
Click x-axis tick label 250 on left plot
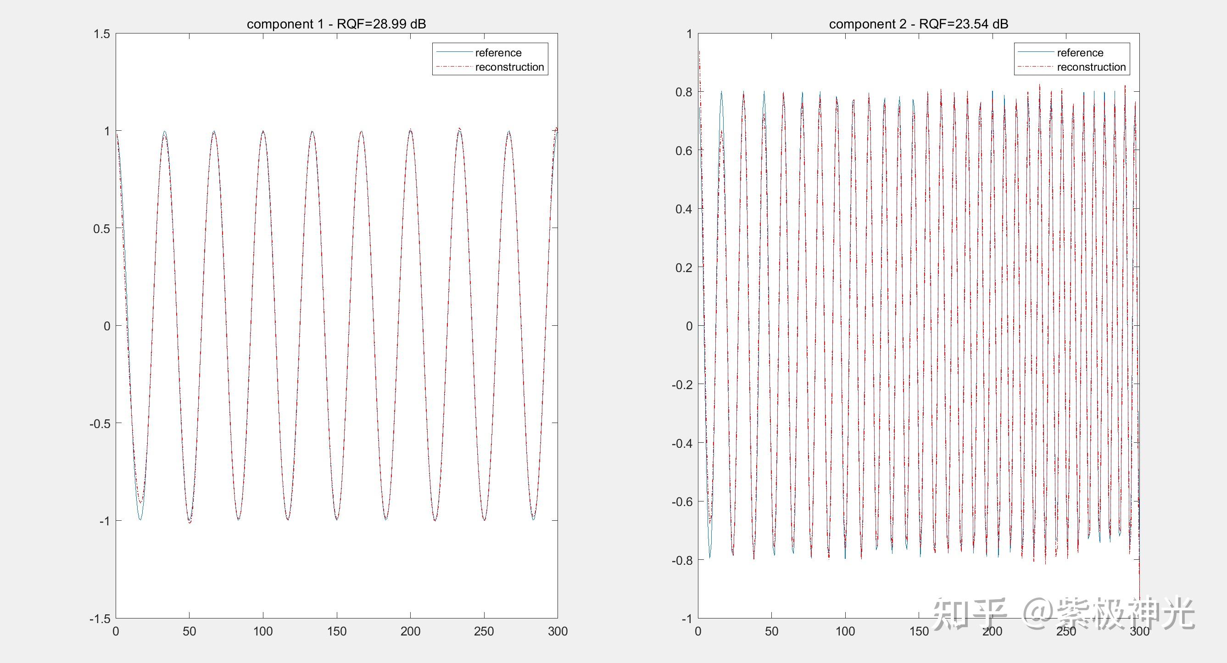tap(484, 631)
